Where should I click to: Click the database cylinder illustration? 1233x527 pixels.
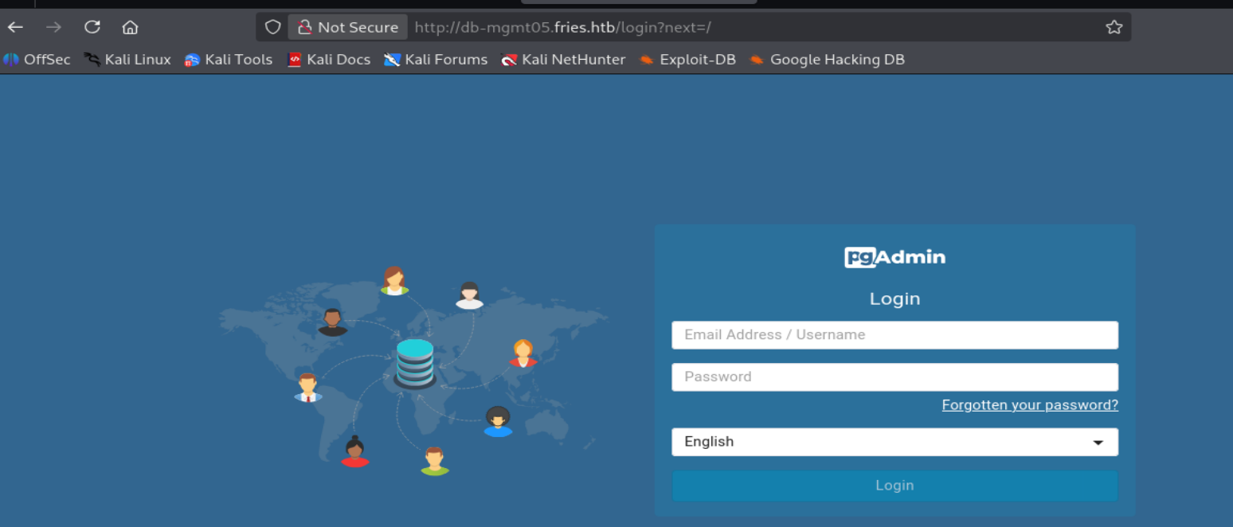(x=415, y=364)
